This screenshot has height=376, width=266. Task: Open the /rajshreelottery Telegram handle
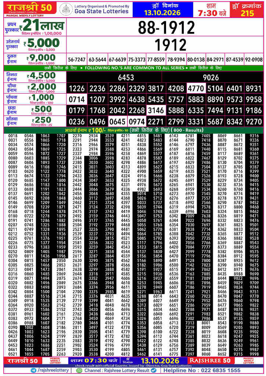point(53,370)
